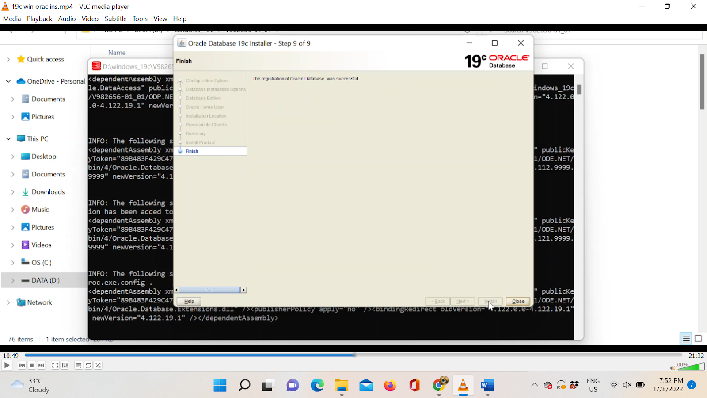Open VLC extended settings
Viewport: 707px width, 398px height.
point(65,365)
